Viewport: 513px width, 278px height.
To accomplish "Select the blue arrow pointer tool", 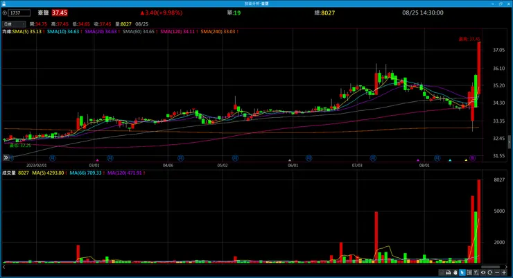I will (462, 272).
